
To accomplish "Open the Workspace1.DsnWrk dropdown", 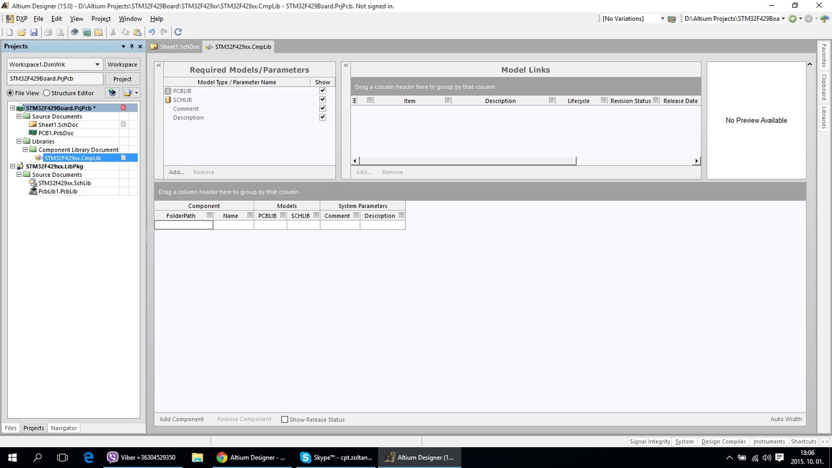I will [x=97, y=64].
